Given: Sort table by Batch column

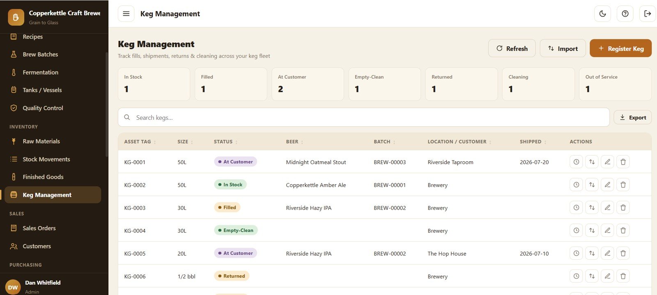Looking at the screenshot, I should tap(384, 142).
